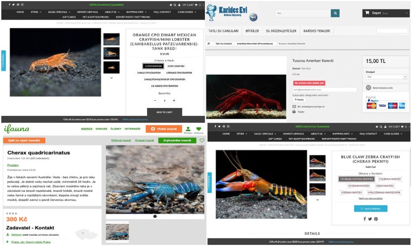Expand the Store menu on orange crayfish page

tap(35, 11)
